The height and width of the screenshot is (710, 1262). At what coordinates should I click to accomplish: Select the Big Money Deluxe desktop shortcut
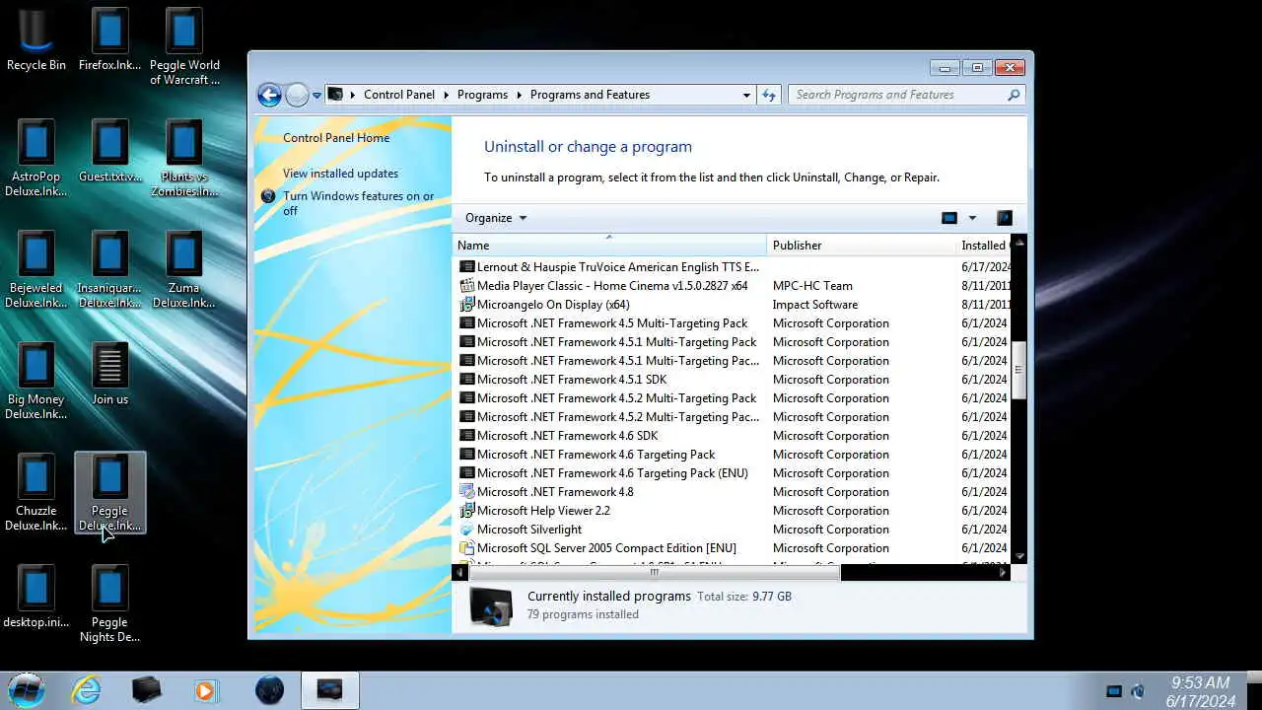tap(36, 381)
